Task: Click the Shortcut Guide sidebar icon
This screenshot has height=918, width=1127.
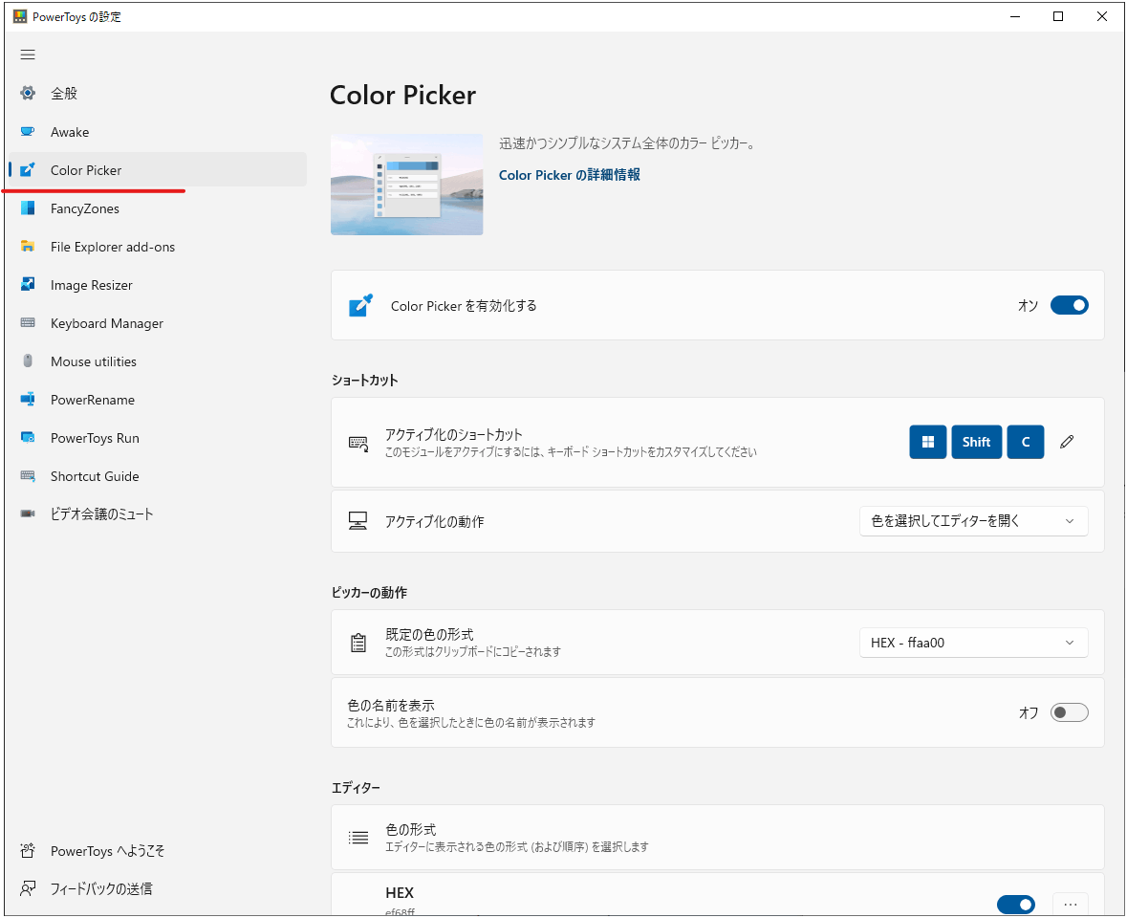Action: [x=28, y=476]
